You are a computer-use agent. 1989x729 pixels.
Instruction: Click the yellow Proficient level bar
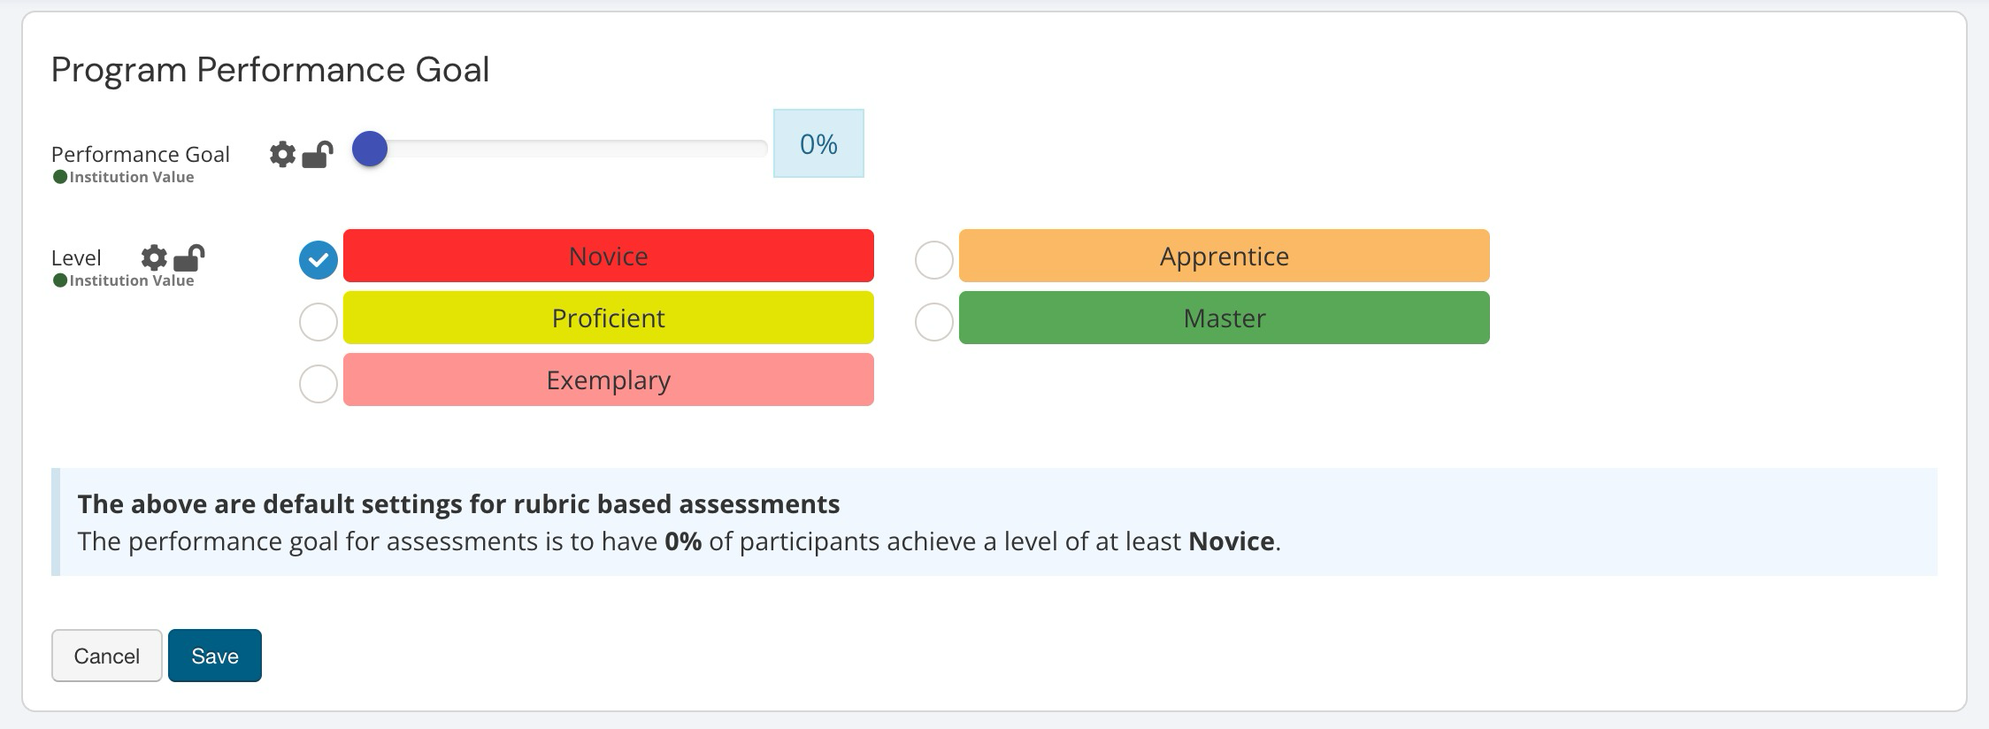point(608,318)
